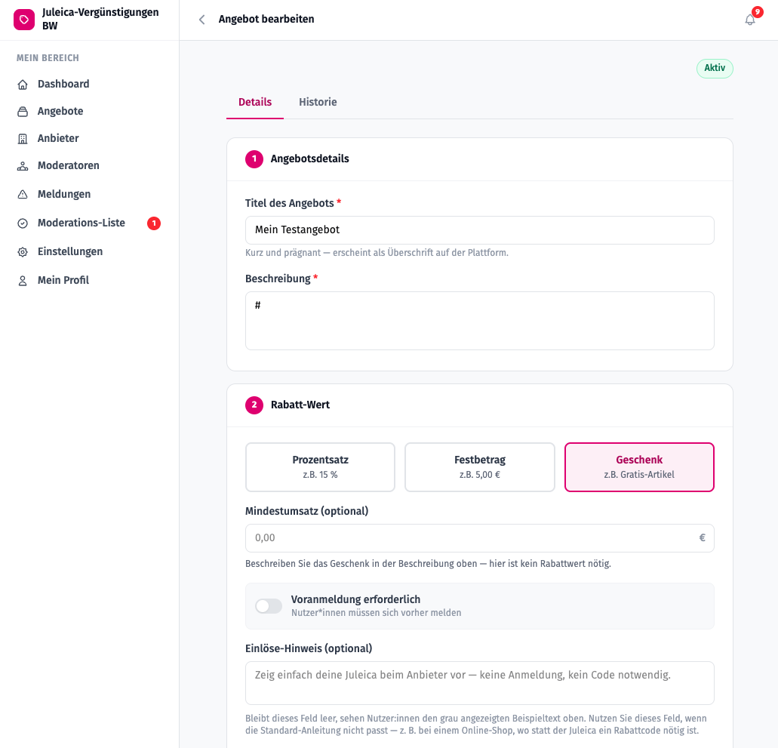This screenshot has width=778, height=748.
Task: Click the Angebote sidebar icon
Action: (x=23, y=112)
